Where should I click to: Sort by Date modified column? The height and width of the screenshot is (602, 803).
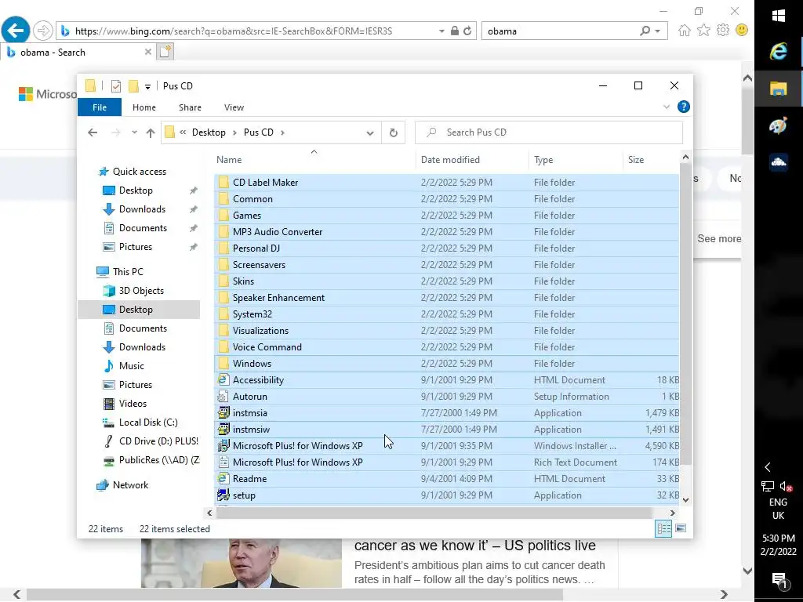click(450, 160)
